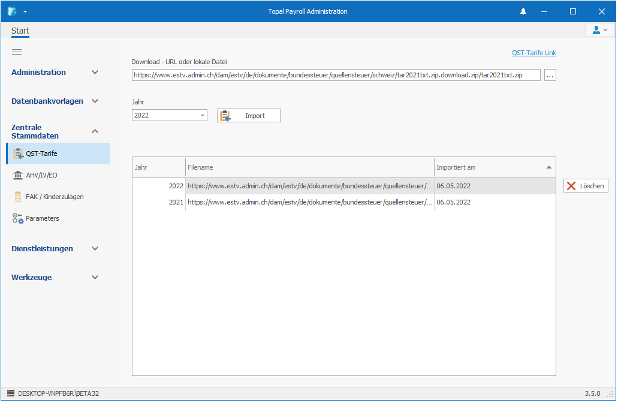Click the hamburger menu icon in sidebar
The height and width of the screenshot is (403, 618).
click(17, 52)
